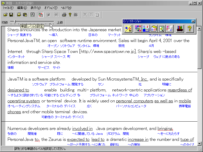
Task: Click the word level slider thumb
Action: pyautogui.click(x=15, y=22)
